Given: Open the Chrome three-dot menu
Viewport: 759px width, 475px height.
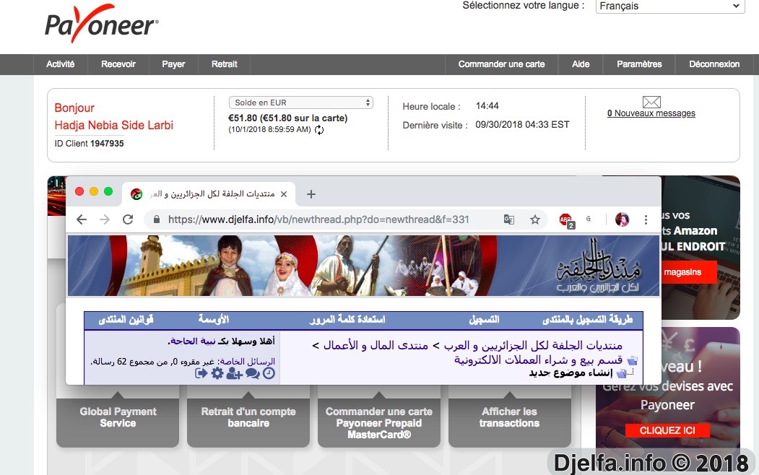Looking at the screenshot, I should pos(646,219).
